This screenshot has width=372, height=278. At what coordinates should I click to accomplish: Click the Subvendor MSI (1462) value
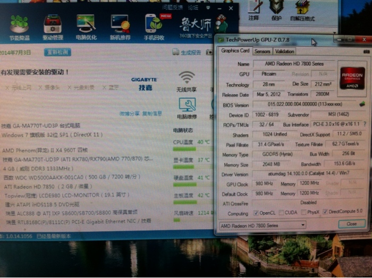point(339,114)
